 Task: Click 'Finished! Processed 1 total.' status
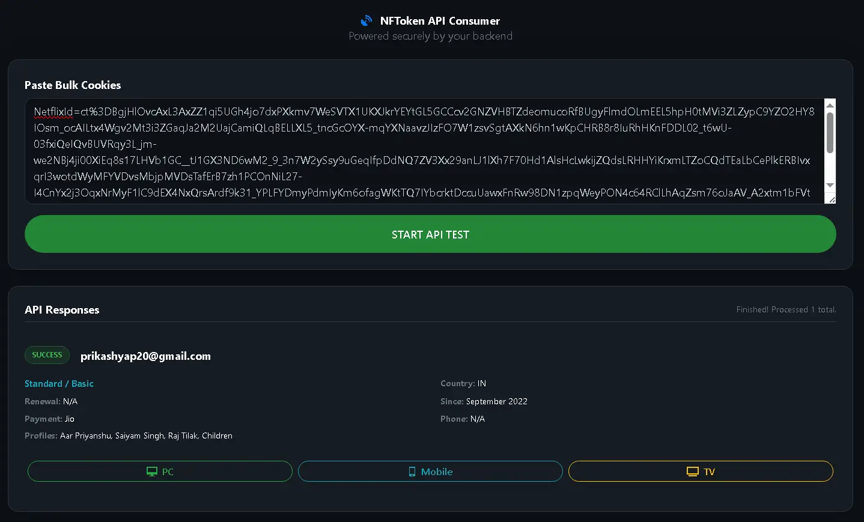pos(786,310)
